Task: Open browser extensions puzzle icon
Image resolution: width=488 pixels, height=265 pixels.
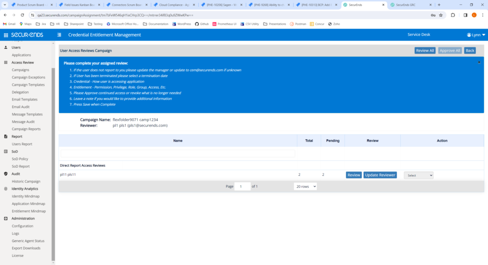Action: (453, 15)
